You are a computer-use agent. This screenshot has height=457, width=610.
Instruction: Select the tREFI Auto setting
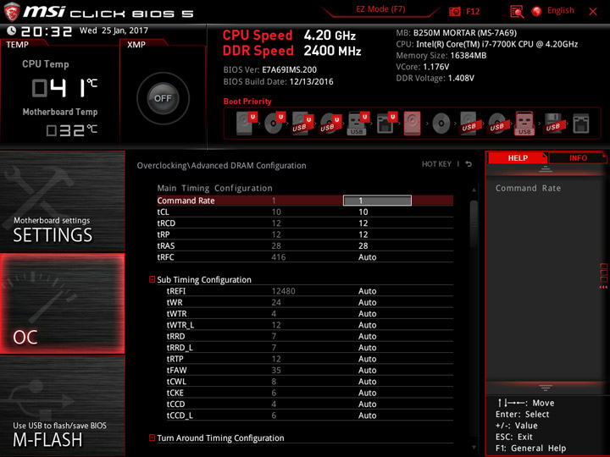pos(367,291)
